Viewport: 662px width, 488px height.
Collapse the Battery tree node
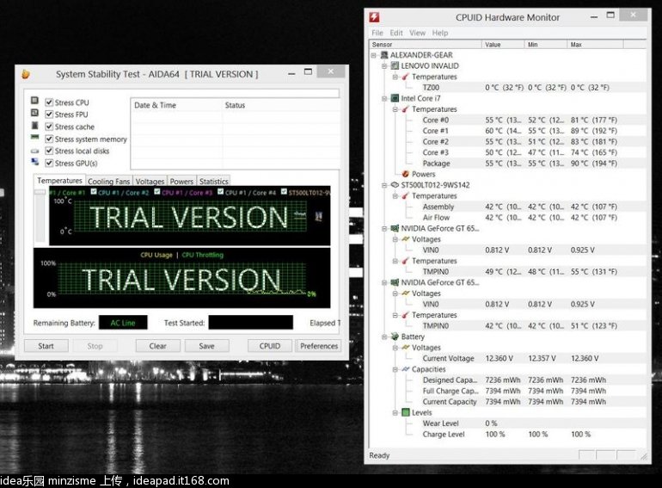(x=384, y=337)
